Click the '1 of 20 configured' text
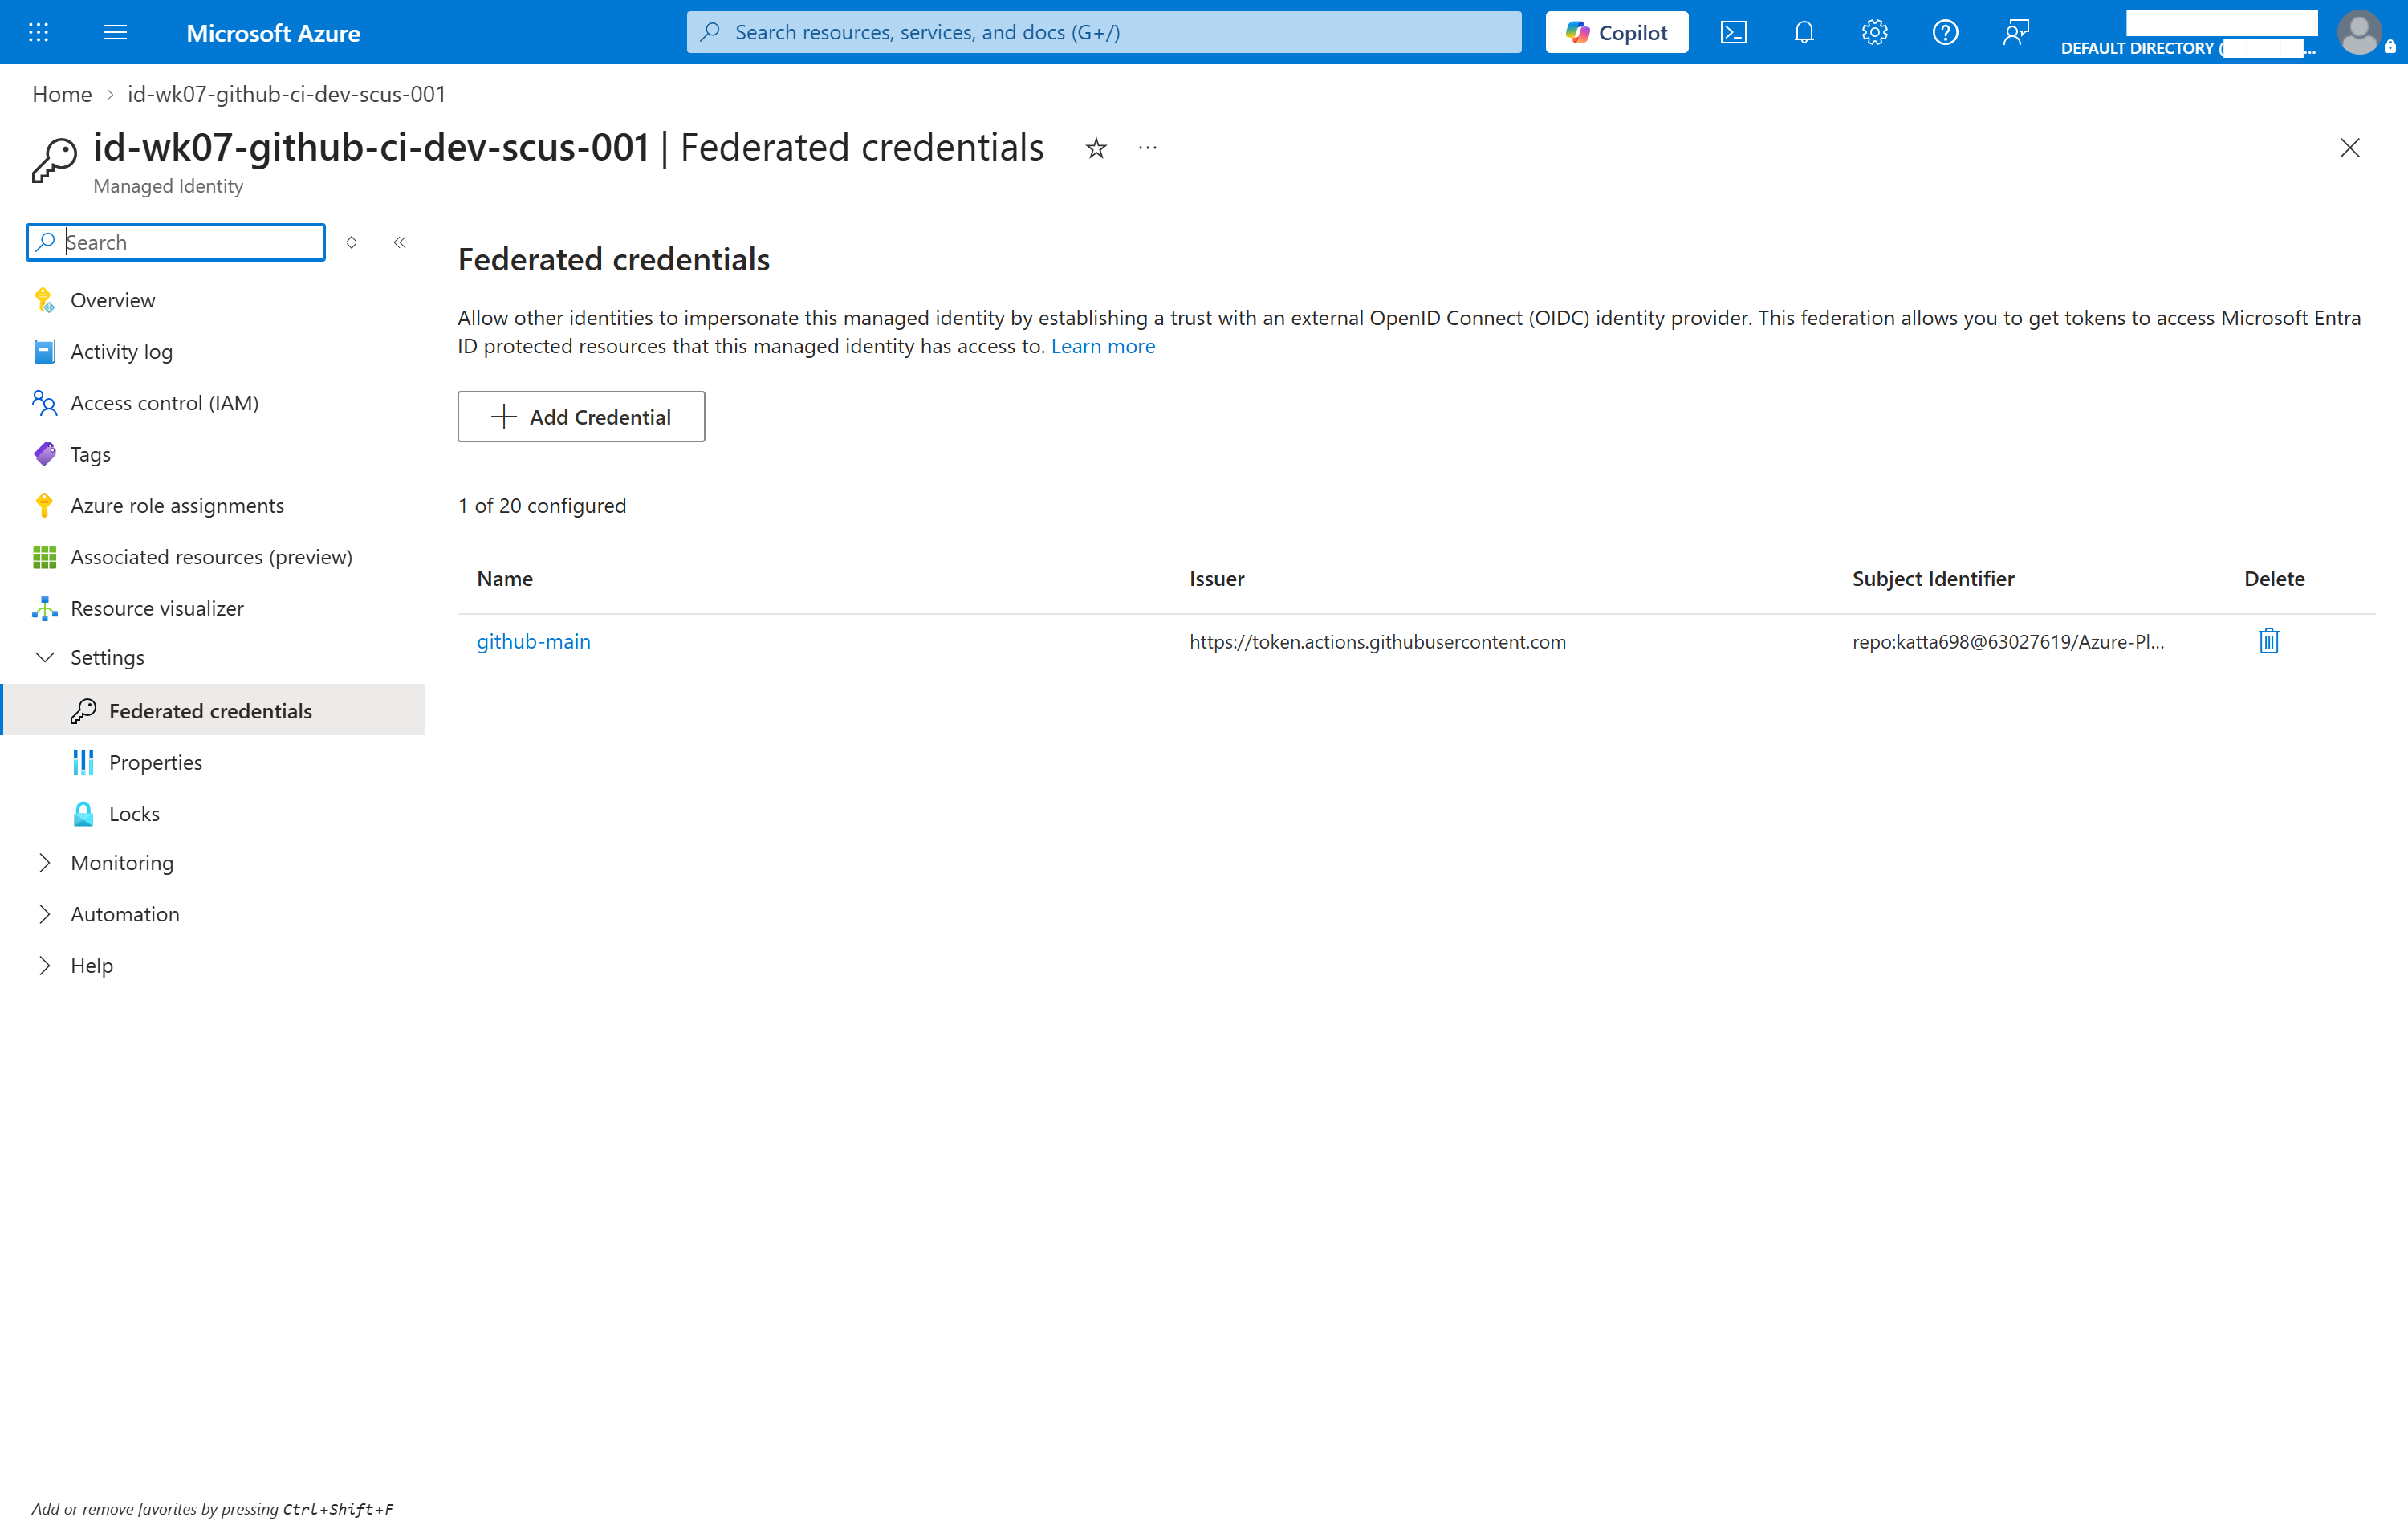The height and width of the screenshot is (1525, 2408). click(542, 505)
